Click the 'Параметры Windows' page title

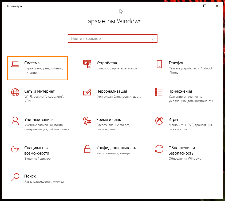coord(113,21)
